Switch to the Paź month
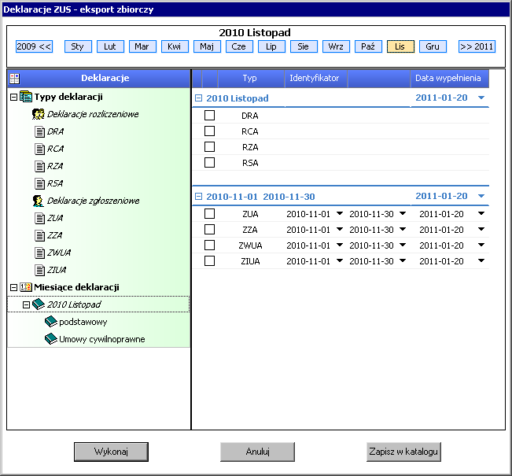The width and height of the screenshot is (512, 476). click(x=368, y=46)
